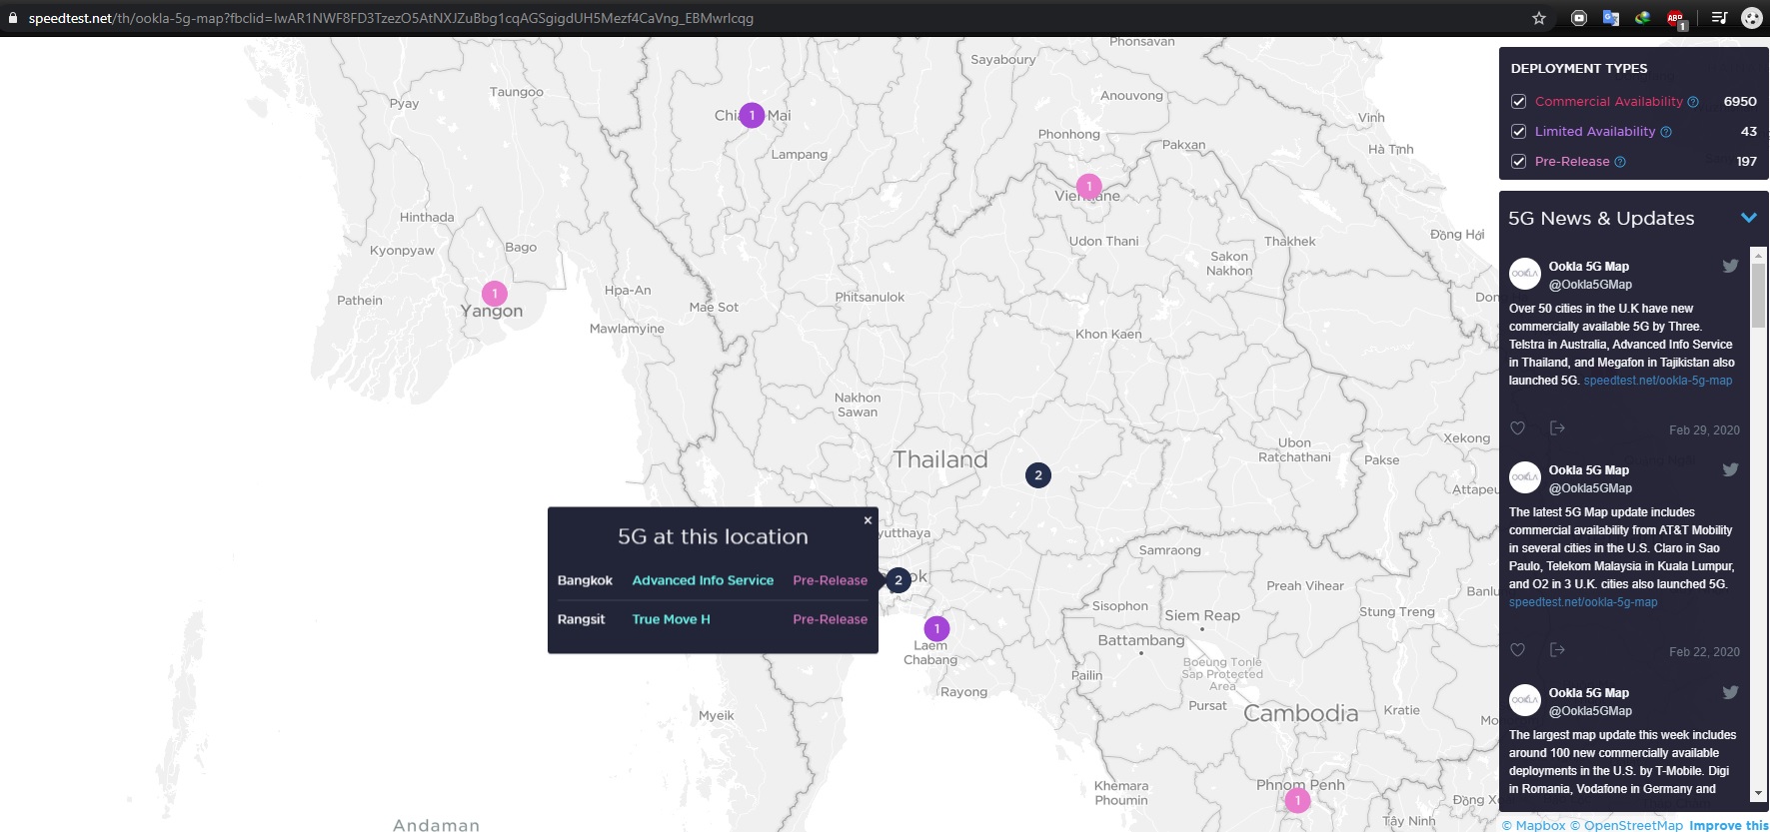Screen dimensions: 1770x832
Task: Open the media control playlist icon
Action: (1719, 18)
